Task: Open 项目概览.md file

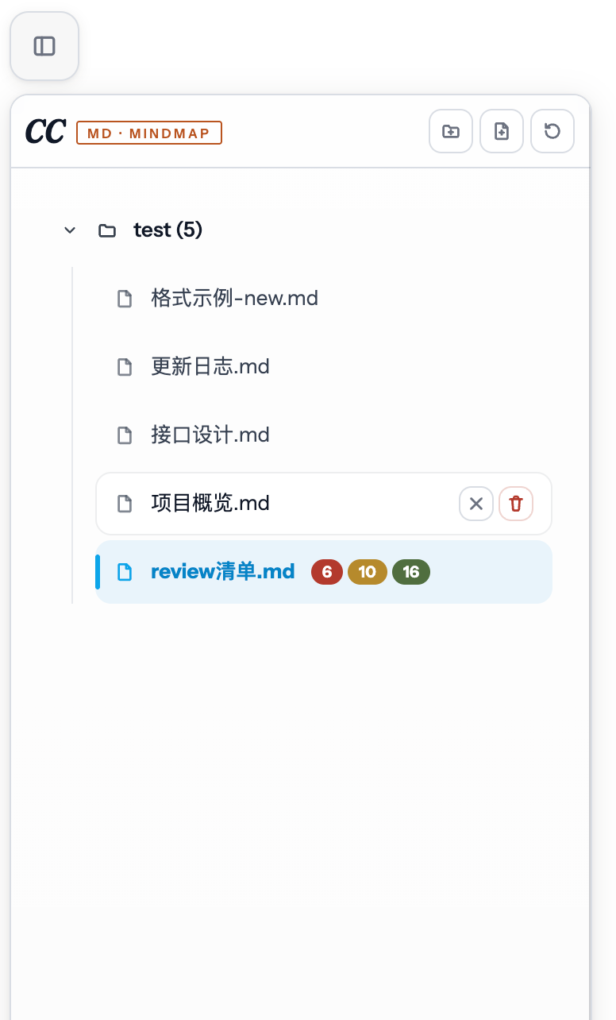Action: 324,504
